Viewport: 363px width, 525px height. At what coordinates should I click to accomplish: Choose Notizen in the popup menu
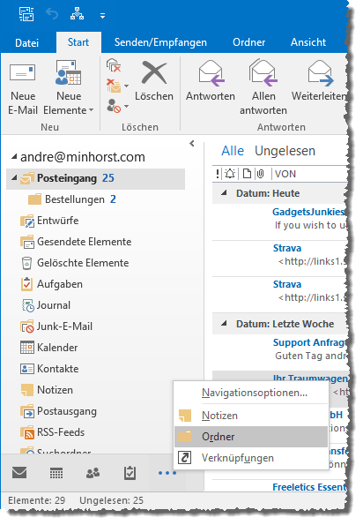pyautogui.click(x=251, y=416)
